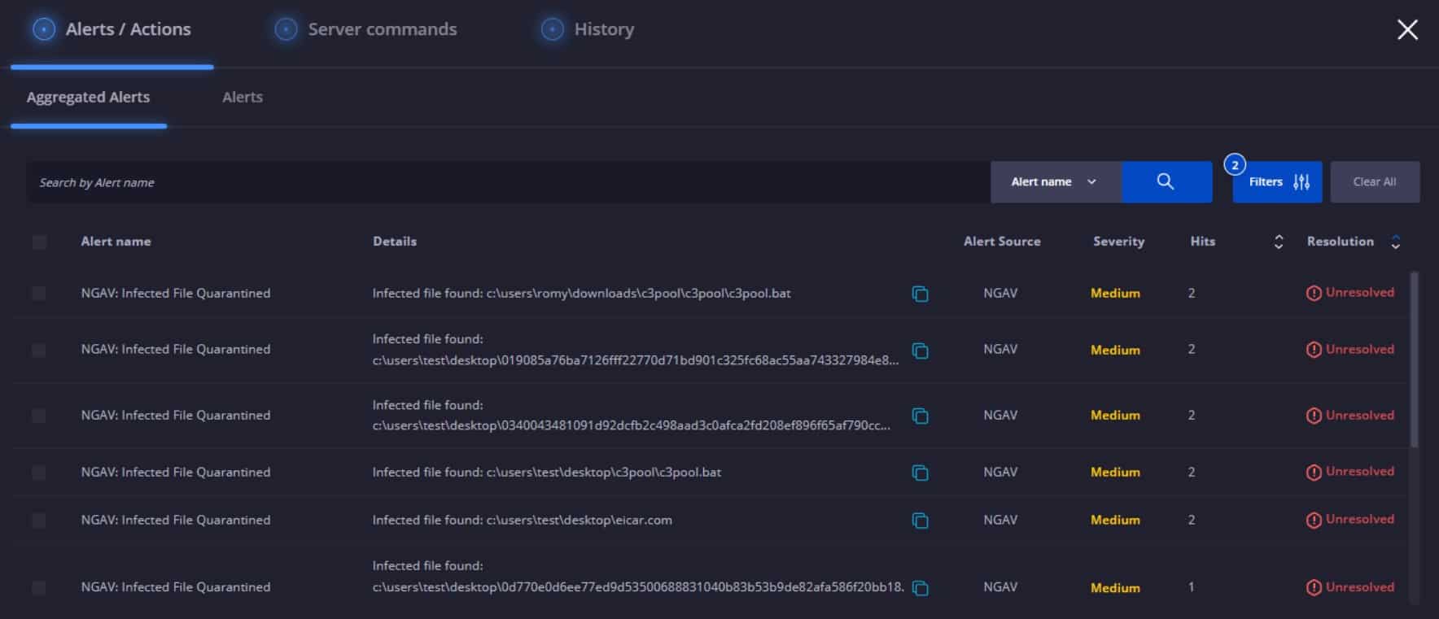Sort the table by Hits
Viewport: 1439px width, 619px height.
[1279, 242]
